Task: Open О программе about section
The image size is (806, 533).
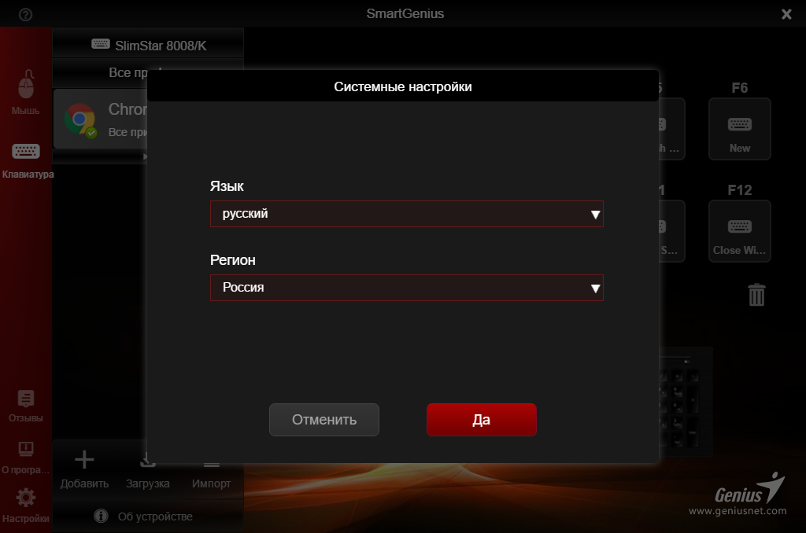Action: pos(26,458)
